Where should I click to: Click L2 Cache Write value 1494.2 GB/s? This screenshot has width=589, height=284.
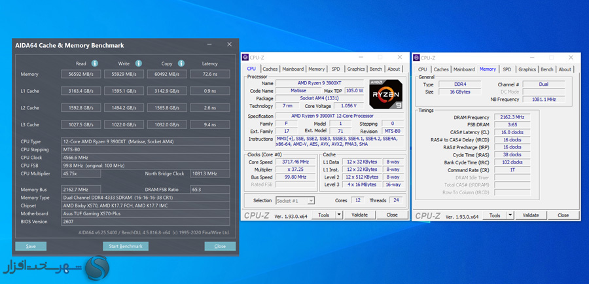[124, 108]
